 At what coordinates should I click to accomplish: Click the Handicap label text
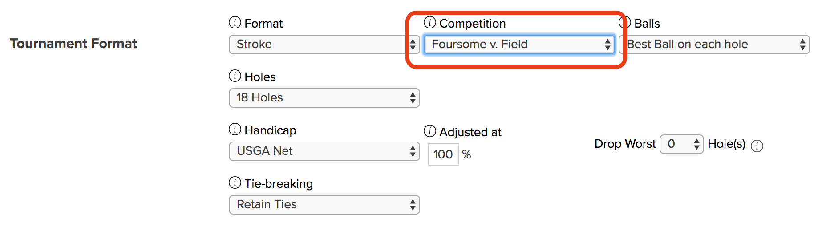[x=271, y=130]
